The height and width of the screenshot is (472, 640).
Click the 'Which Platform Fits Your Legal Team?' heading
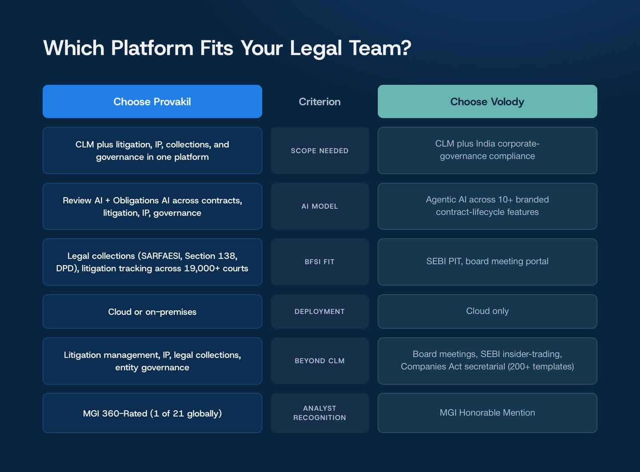227,48
